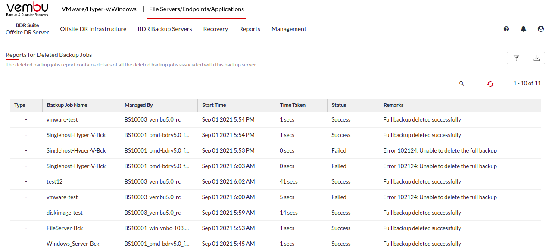
Task: Refresh the deleted jobs report
Action: click(490, 84)
